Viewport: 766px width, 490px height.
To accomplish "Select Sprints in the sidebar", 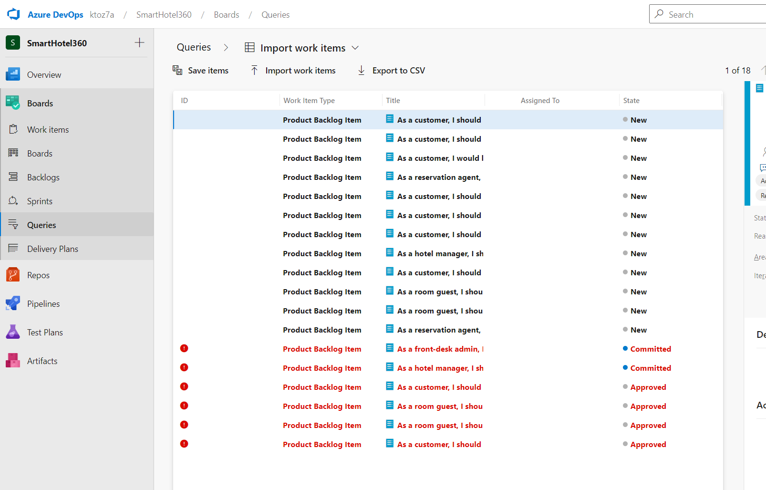I will (x=40, y=201).
